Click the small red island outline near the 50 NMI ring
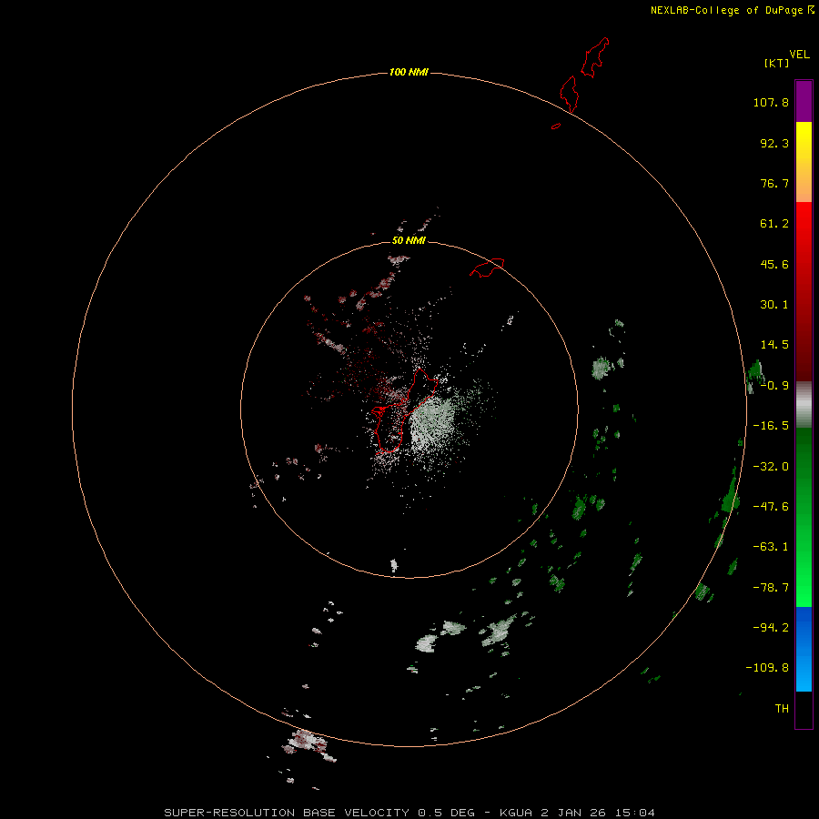The height and width of the screenshot is (819, 819). [x=487, y=268]
